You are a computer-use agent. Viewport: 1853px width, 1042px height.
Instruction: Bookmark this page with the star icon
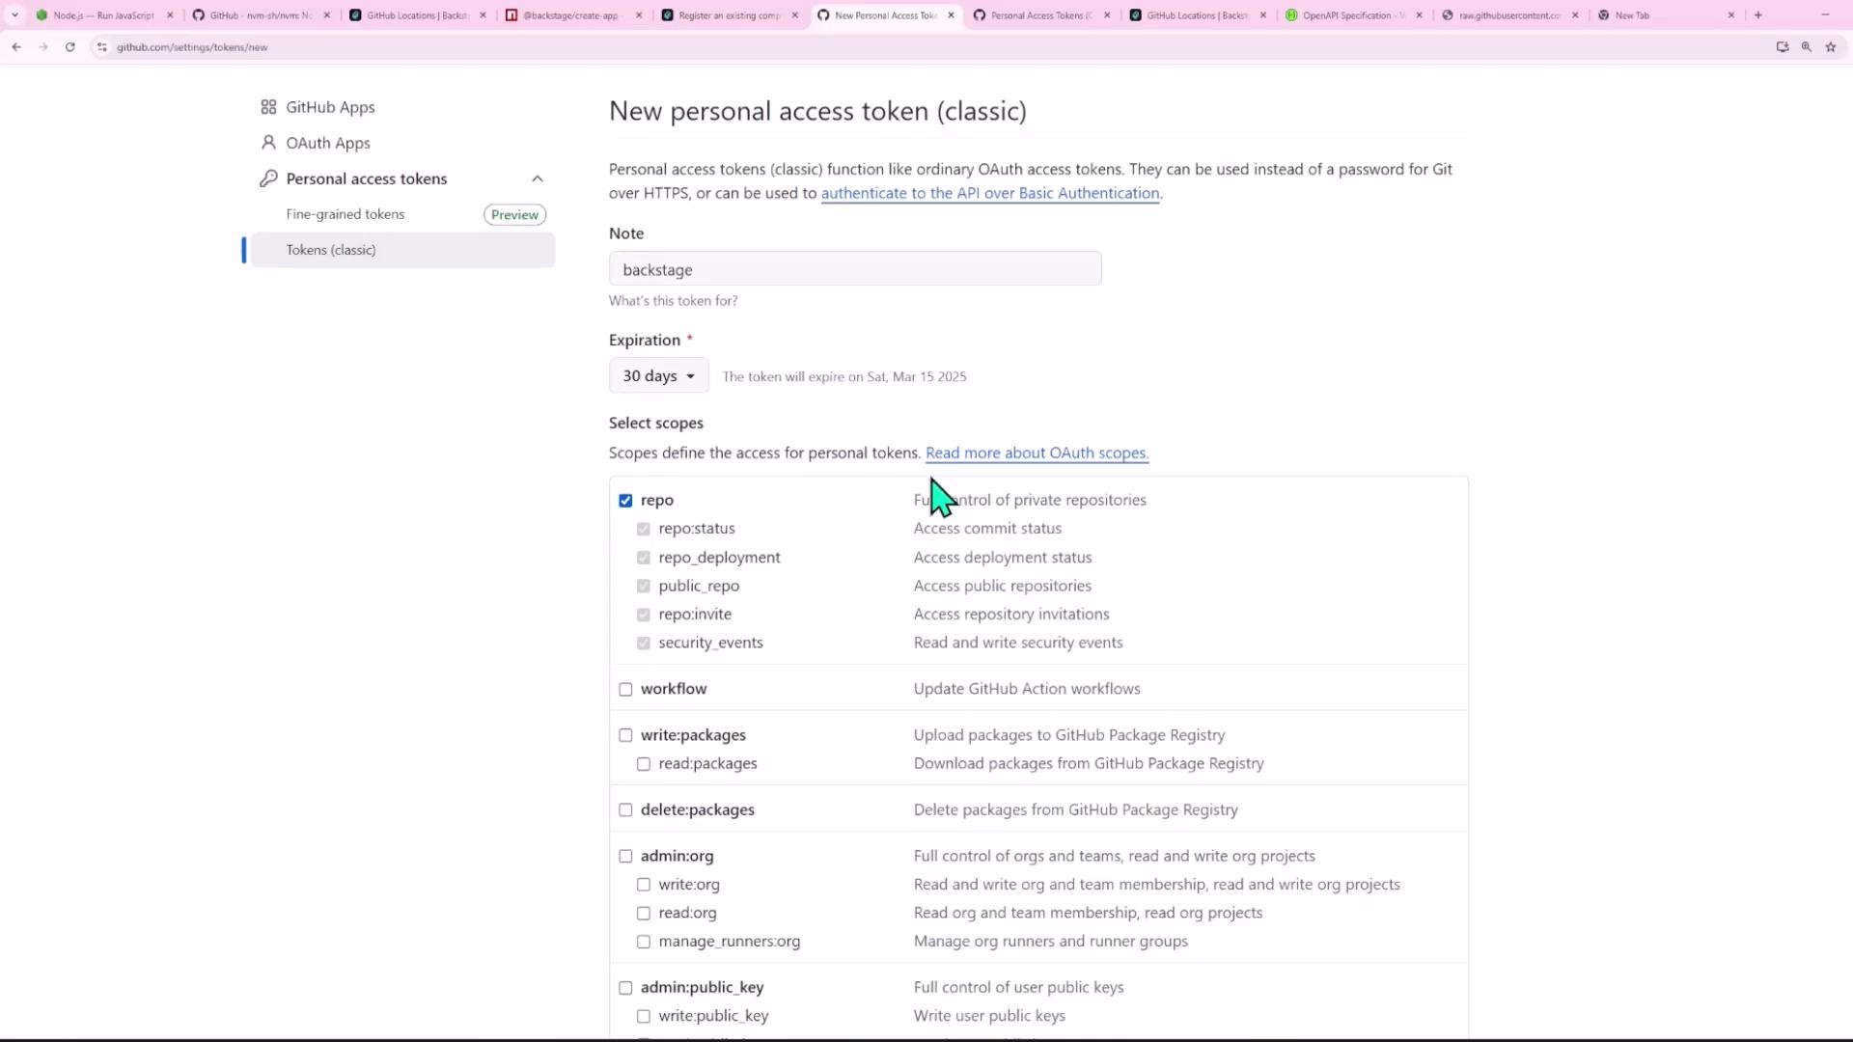(x=1831, y=47)
